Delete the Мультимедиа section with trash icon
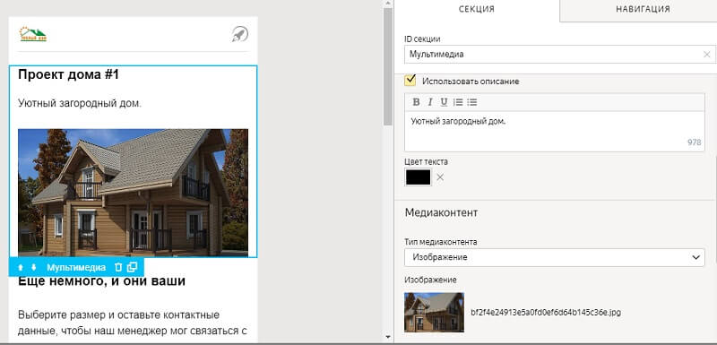Viewport: 717px width, 345px height. pyautogui.click(x=118, y=267)
